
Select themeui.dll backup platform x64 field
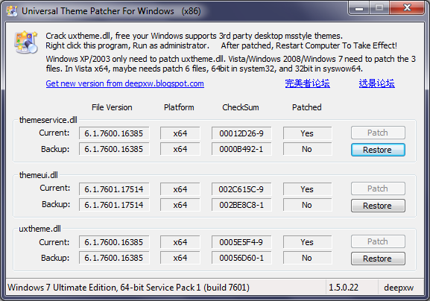click(180, 205)
